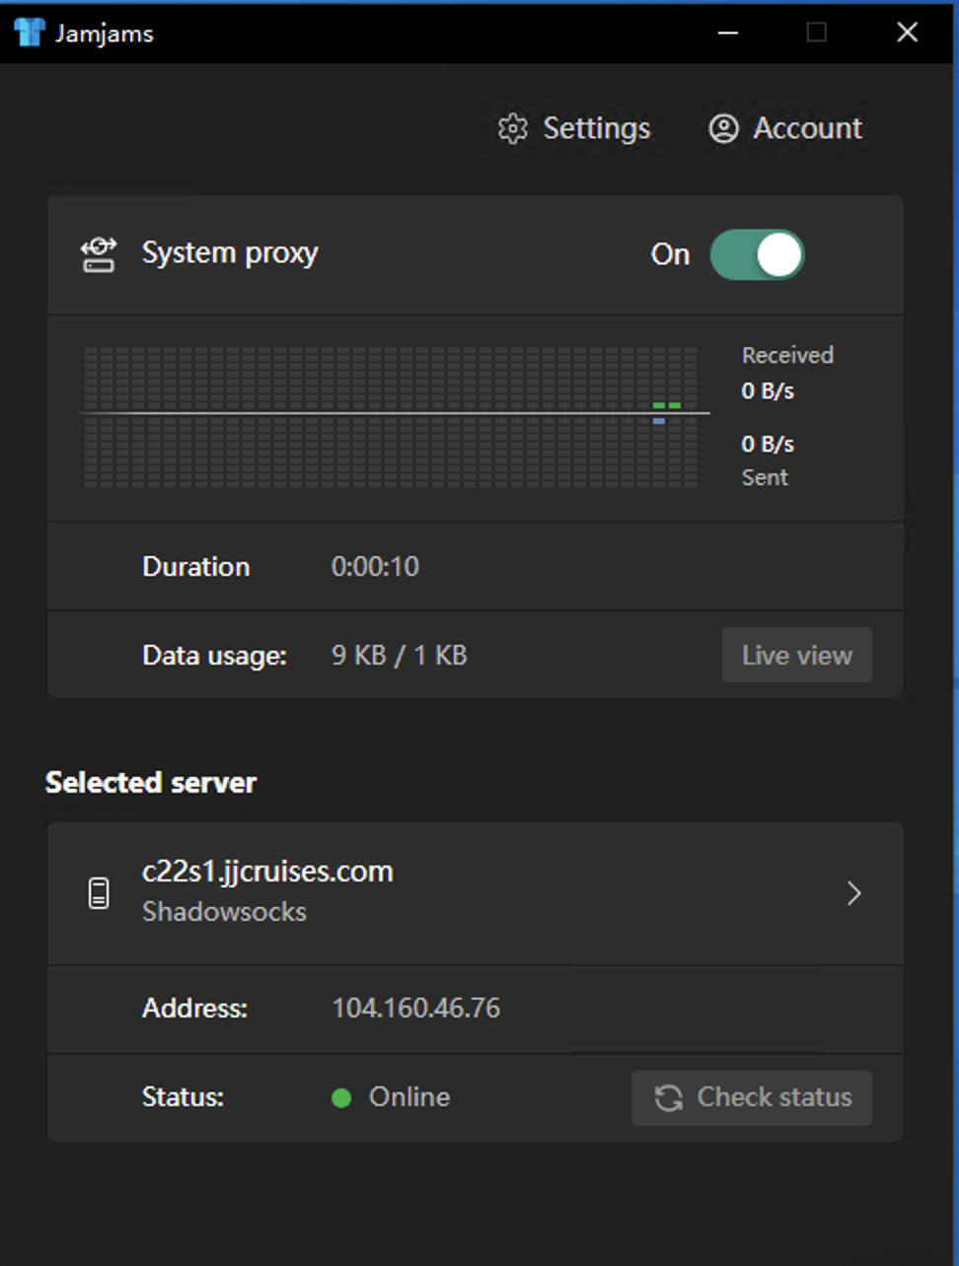Click the Account profile icon

723,129
